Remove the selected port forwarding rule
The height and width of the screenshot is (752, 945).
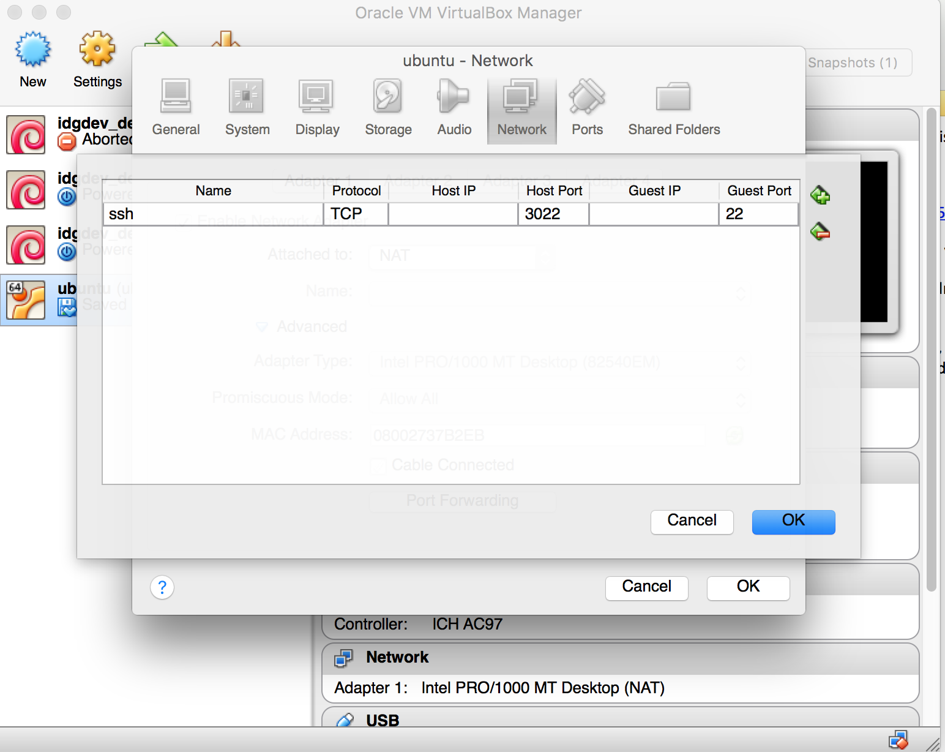point(820,232)
